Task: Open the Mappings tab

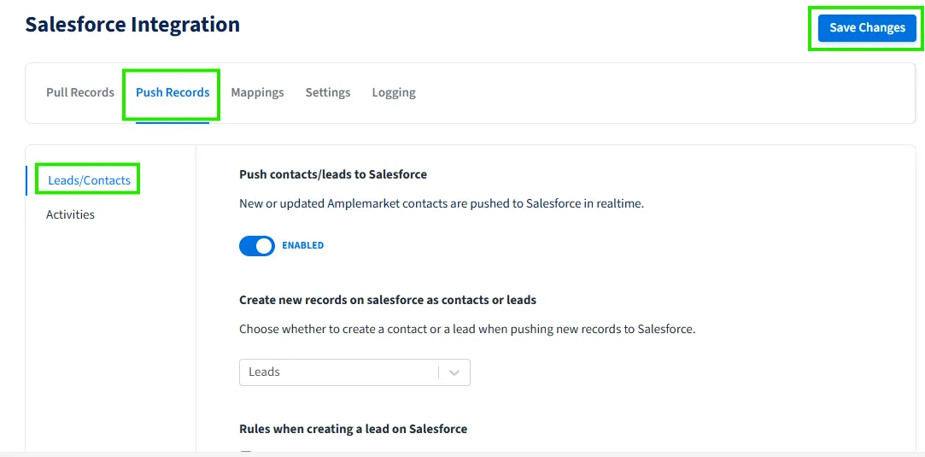Action: coord(257,92)
